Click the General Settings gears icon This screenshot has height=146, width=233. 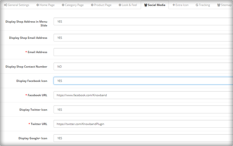coord(6,5)
